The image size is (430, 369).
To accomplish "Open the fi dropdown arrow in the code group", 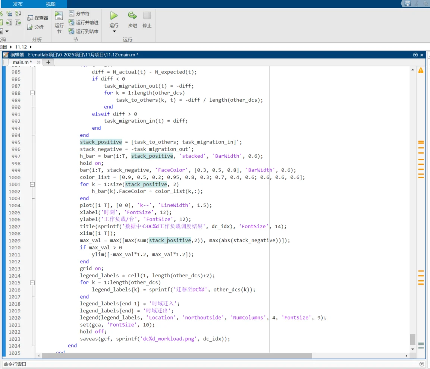I will pos(7,32).
